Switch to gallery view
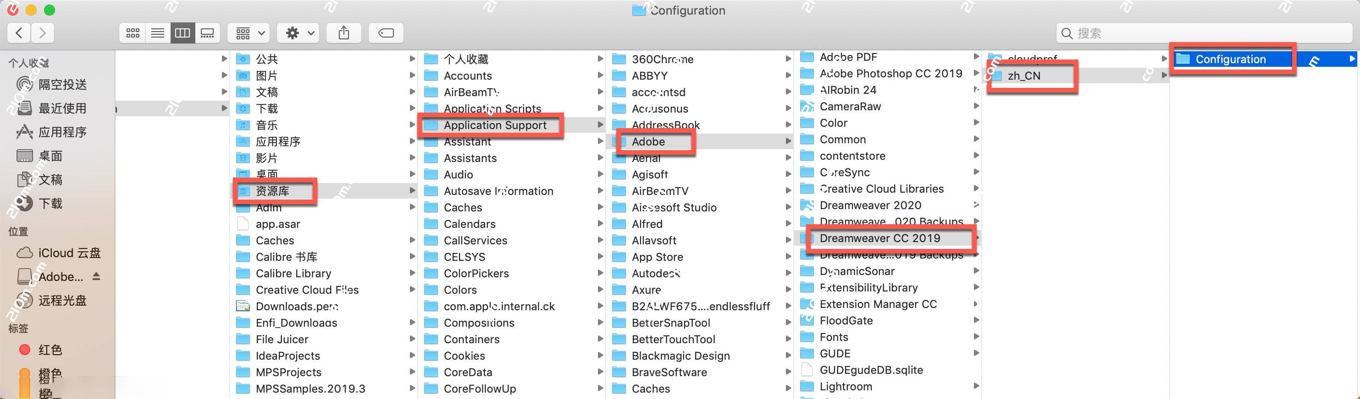Viewport: 1360px width, 399px height. tap(207, 33)
